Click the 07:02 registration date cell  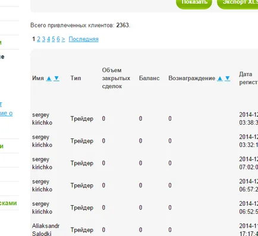(248, 163)
